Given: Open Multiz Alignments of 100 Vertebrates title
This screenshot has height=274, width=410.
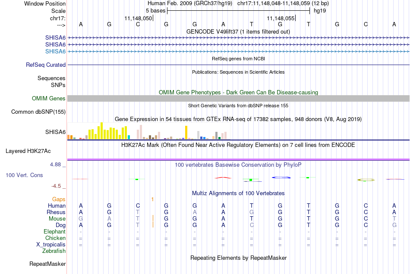Looking at the screenshot, I should [238, 193].
